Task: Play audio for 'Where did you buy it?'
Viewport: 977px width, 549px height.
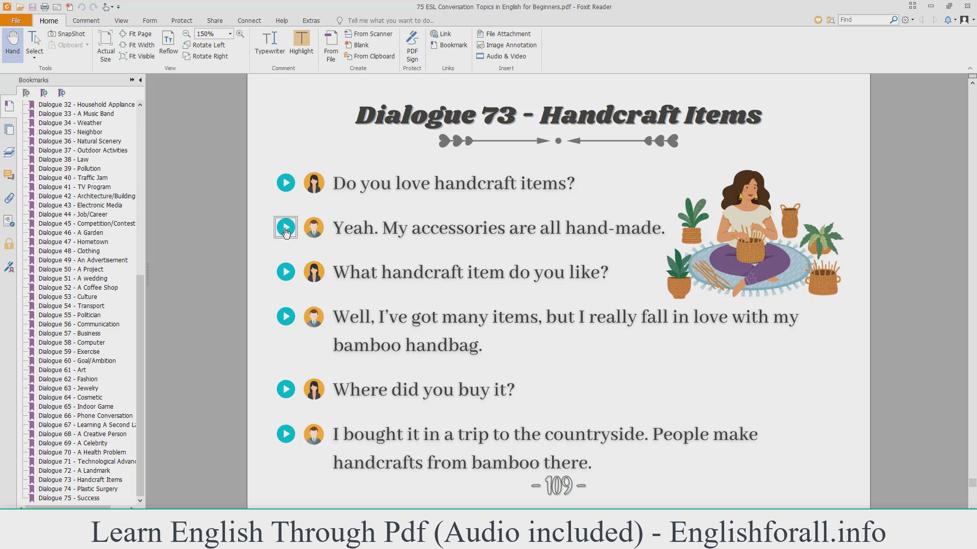Action: [x=286, y=389]
